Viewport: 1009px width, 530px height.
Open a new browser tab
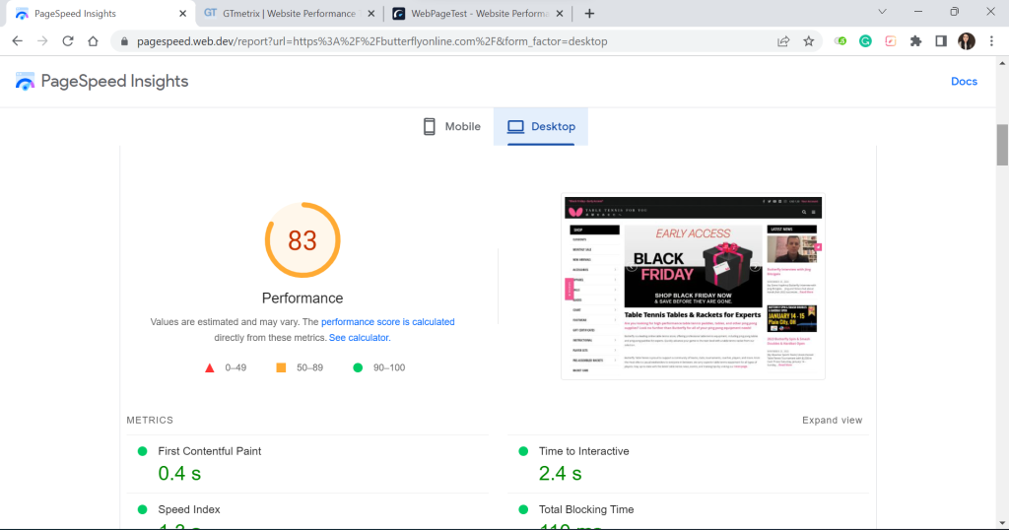pos(589,14)
